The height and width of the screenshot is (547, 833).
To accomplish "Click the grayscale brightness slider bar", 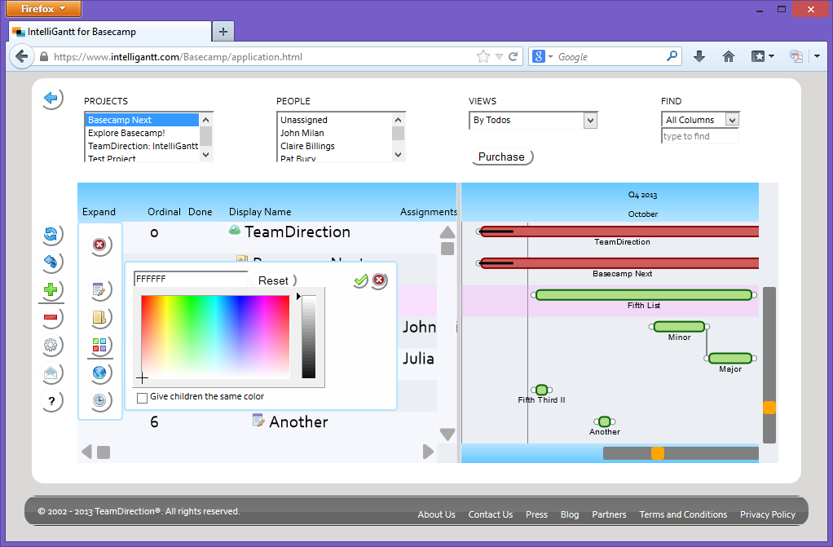I will (x=309, y=337).
